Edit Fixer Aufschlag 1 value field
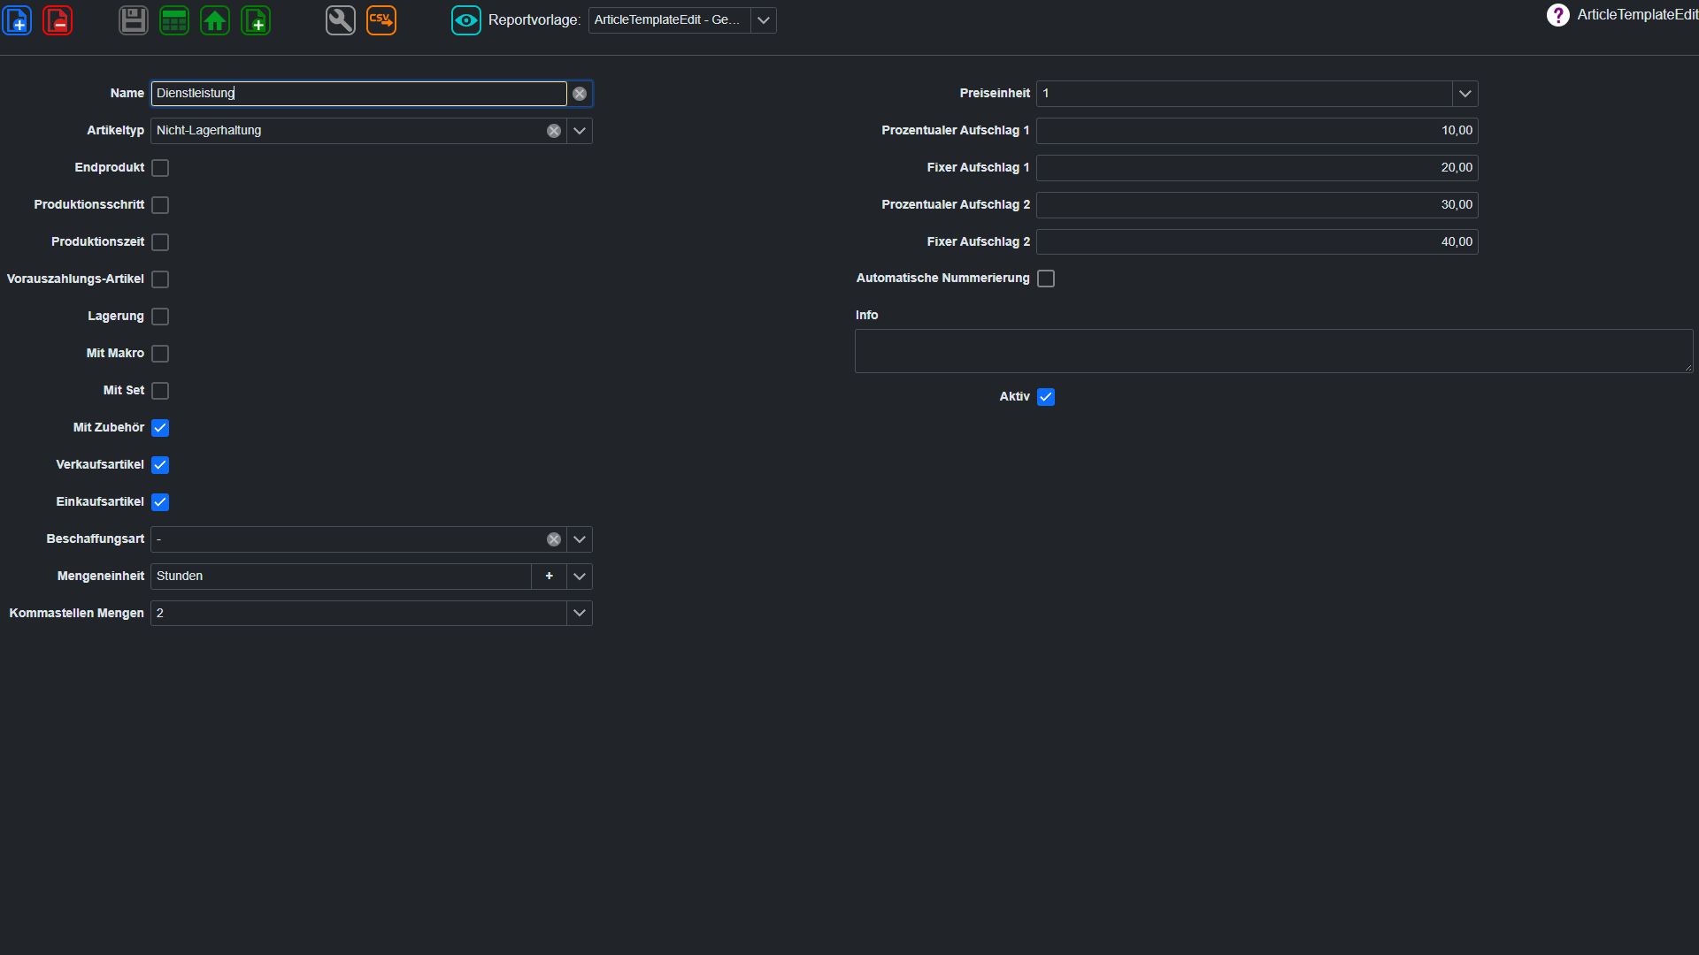This screenshot has width=1699, height=955. [1257, 168]
